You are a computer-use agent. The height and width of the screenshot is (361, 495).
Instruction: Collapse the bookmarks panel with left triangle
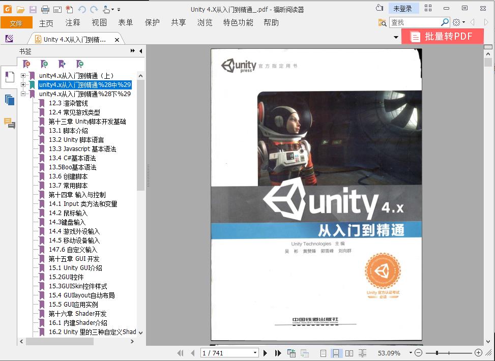click(141, 51)
